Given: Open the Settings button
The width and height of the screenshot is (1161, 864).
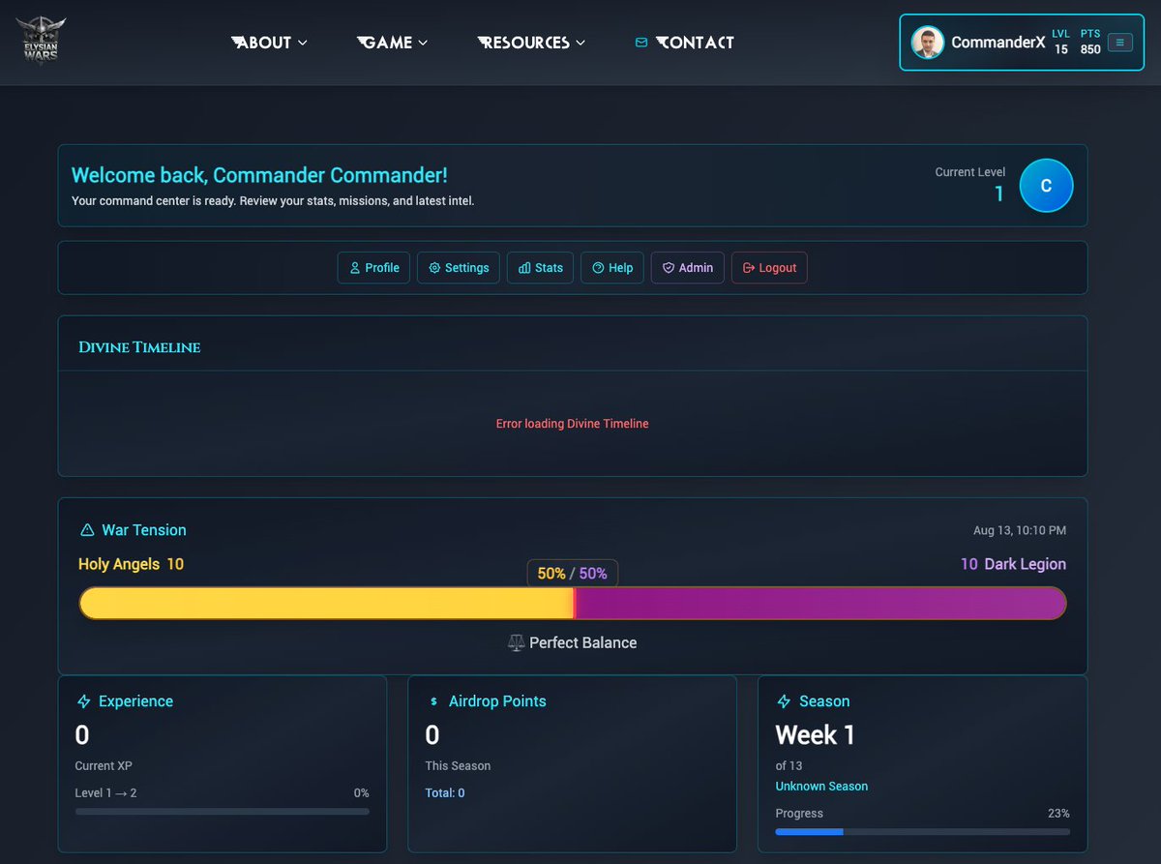Looking at the screenshot, I should [459, 268].
